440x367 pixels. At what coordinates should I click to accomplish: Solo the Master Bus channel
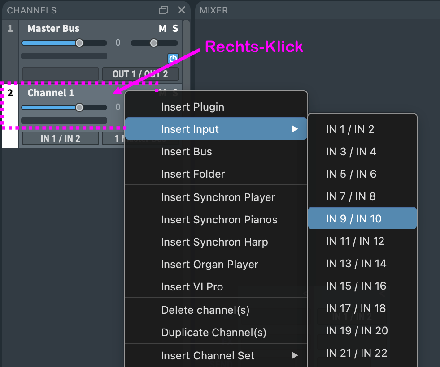(x=175, y=29)
